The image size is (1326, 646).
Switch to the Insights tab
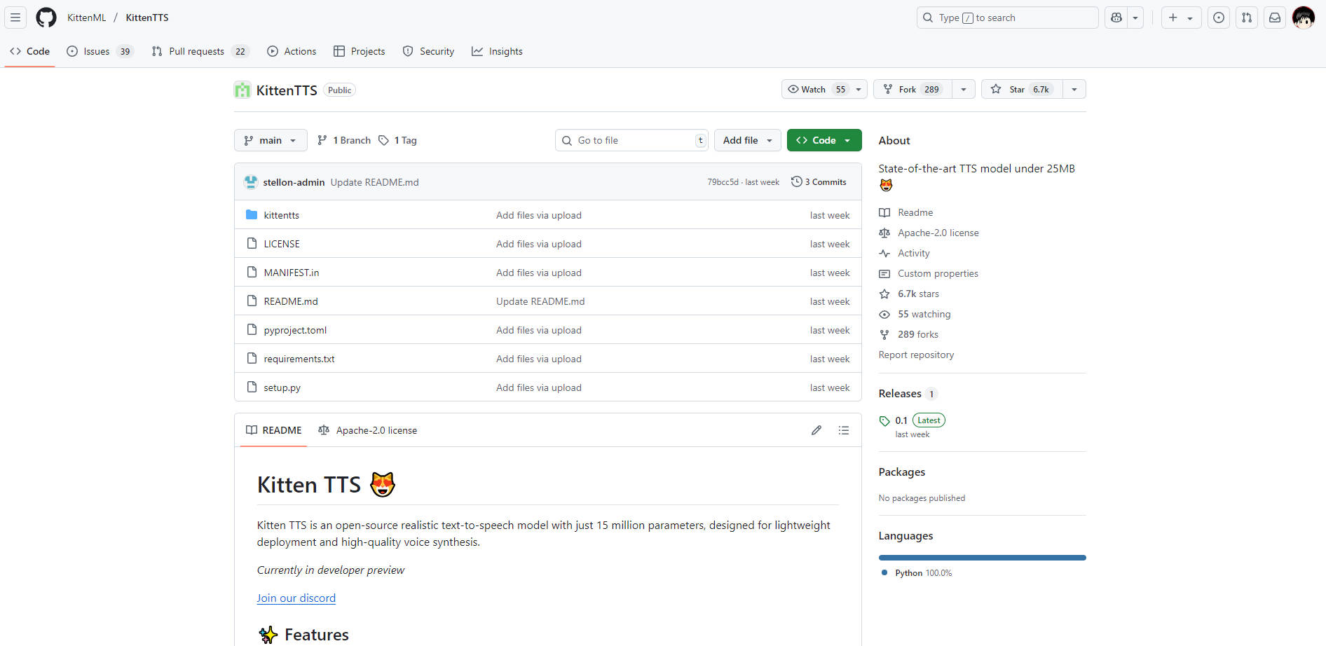497,51
